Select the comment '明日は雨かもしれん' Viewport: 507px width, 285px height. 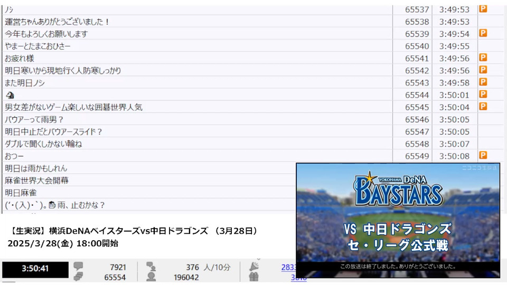tap(36, 168)
